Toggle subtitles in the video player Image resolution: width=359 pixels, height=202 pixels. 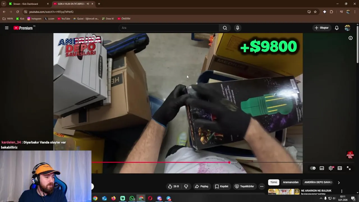322,168
